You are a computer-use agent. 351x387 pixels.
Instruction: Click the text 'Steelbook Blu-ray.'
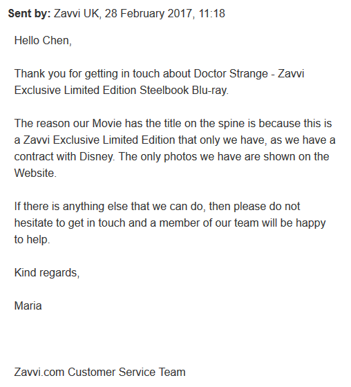pos(184,90)
